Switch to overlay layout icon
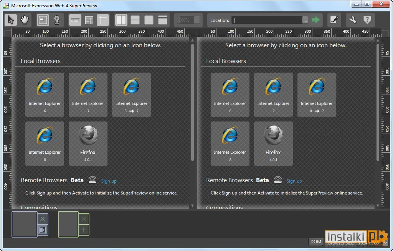 pos(149,20)
